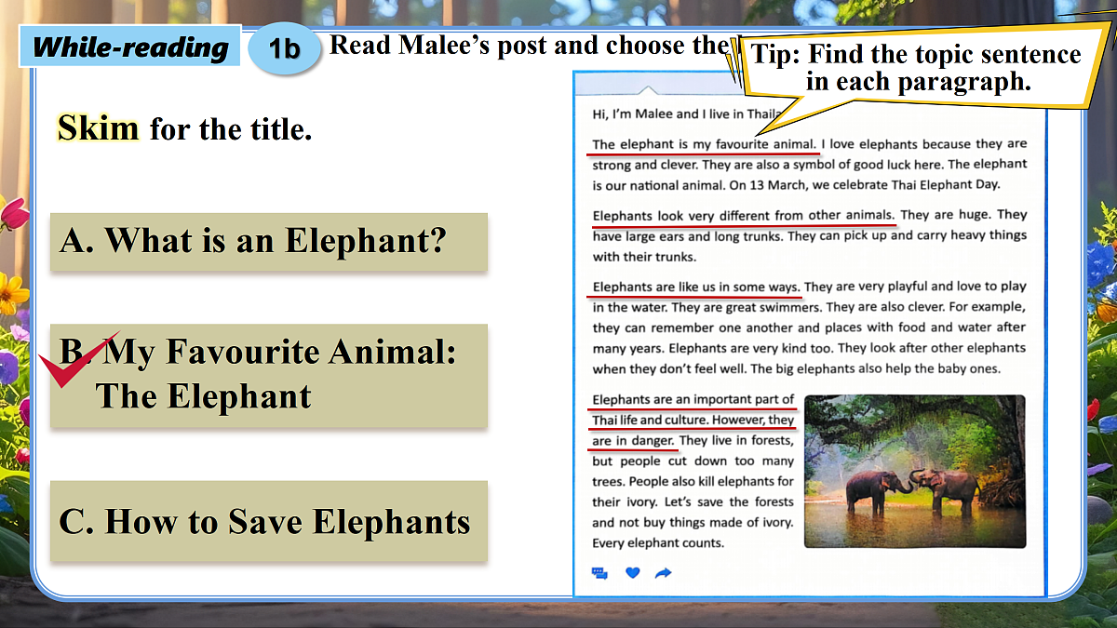
Task: Click 'Elephants look very different from other animals.'
Action: [x=743, y=215]
